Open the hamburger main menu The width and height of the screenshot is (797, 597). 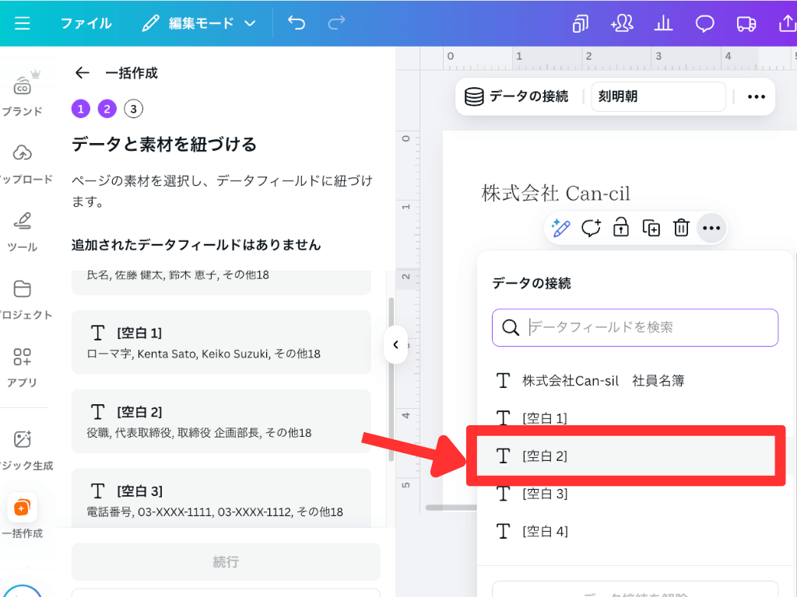(x=23, y=23)
